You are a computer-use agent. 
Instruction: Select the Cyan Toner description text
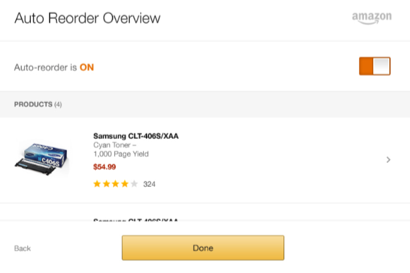(x=115, y=145)
